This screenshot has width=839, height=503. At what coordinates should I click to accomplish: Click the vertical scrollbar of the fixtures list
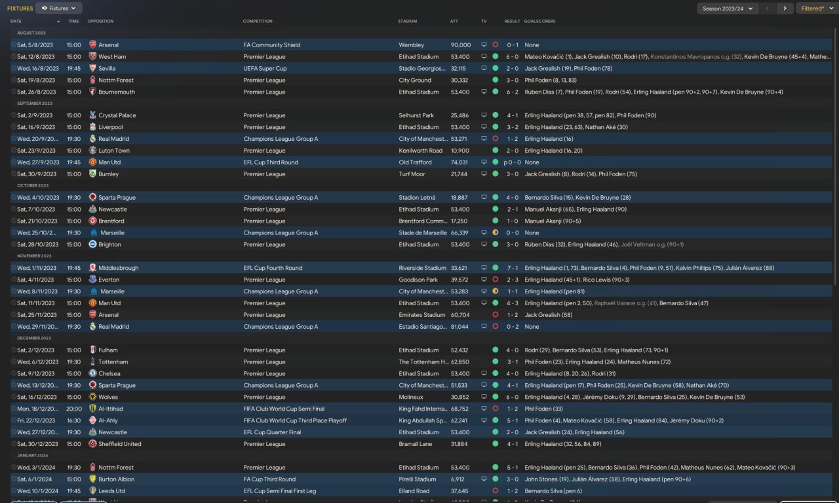coord(835,157)
